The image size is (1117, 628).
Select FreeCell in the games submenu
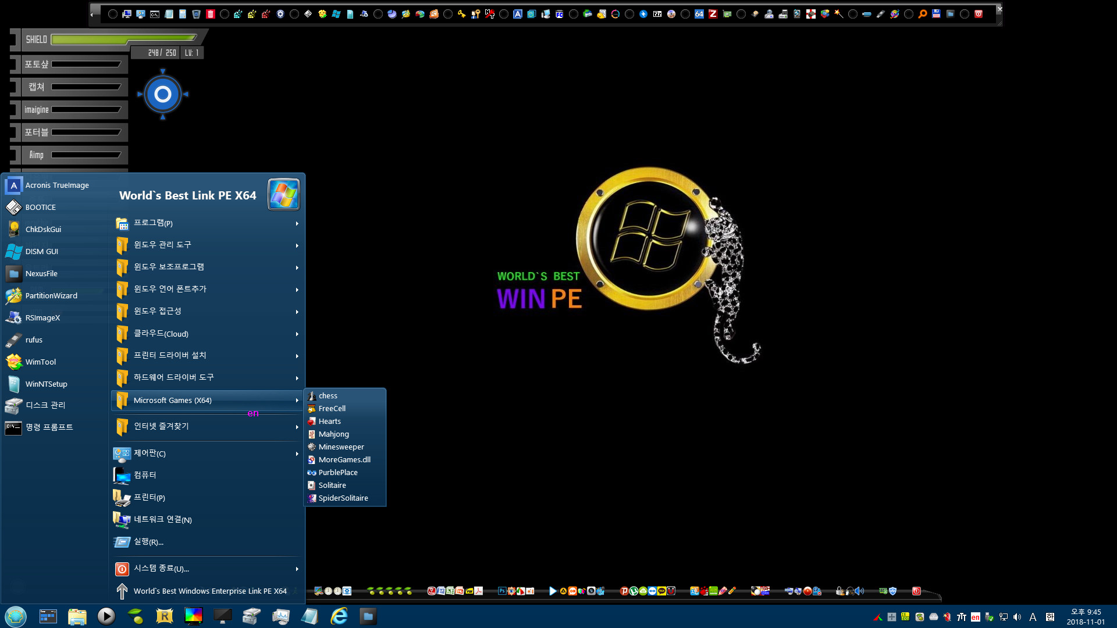(345, 408)
